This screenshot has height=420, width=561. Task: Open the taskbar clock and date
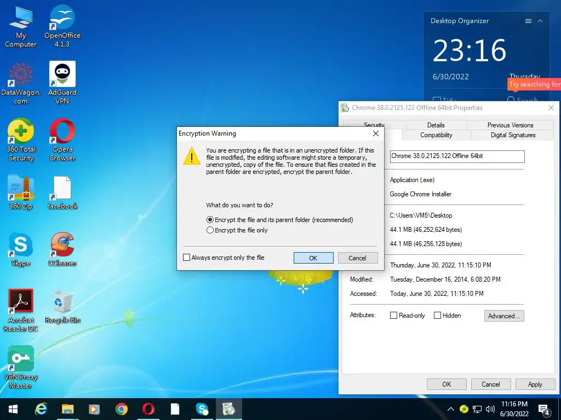click(514, 409)
